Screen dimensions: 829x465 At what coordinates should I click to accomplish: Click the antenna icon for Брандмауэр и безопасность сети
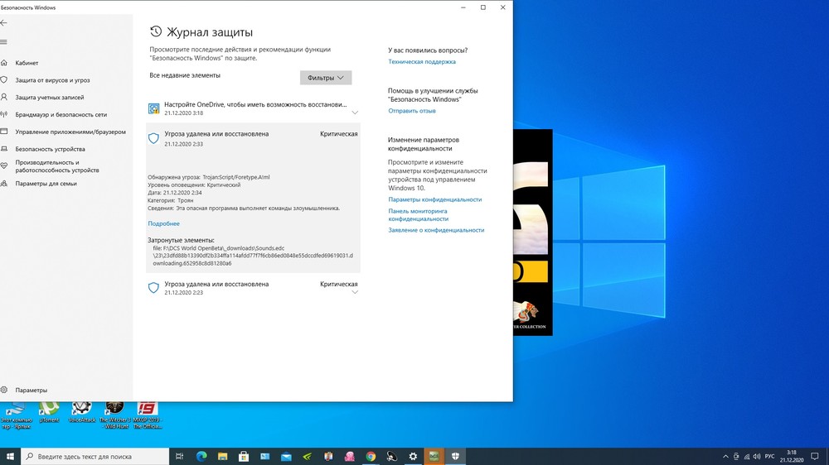coord(3,114)
